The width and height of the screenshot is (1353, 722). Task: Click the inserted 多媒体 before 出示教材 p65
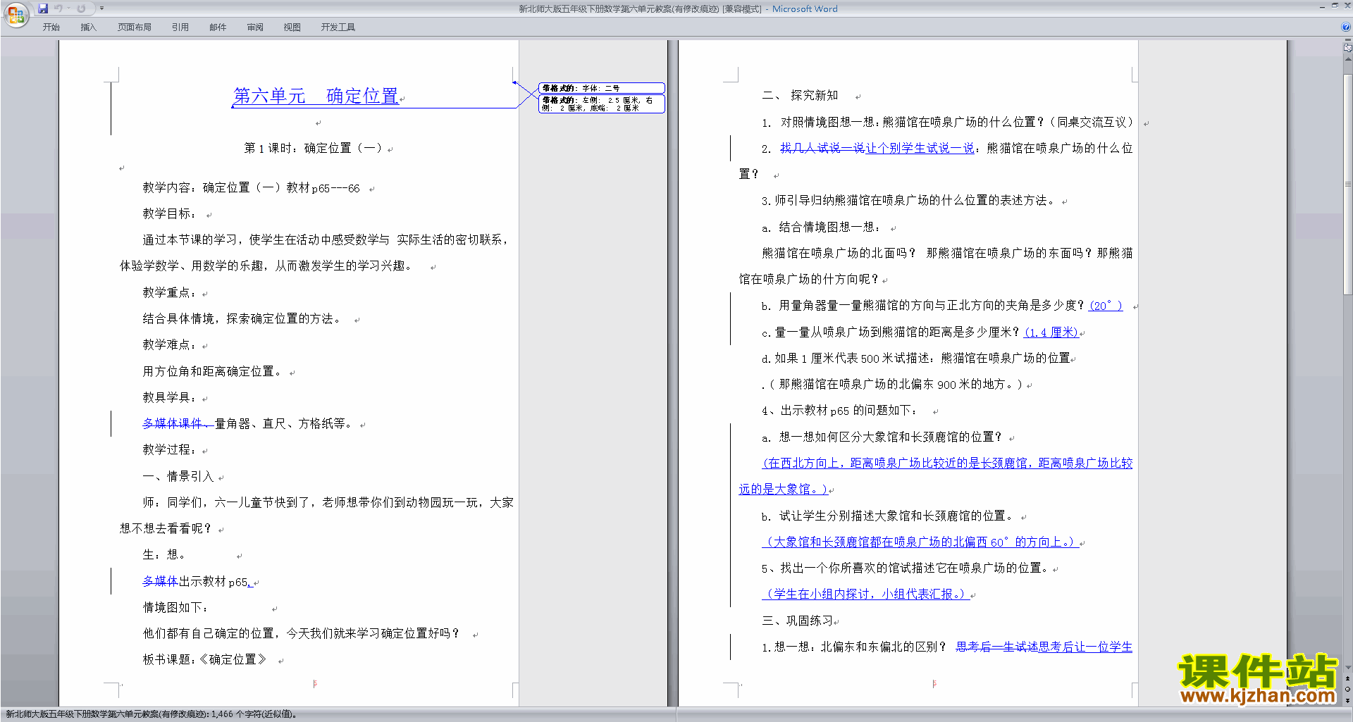coord(160,582)
